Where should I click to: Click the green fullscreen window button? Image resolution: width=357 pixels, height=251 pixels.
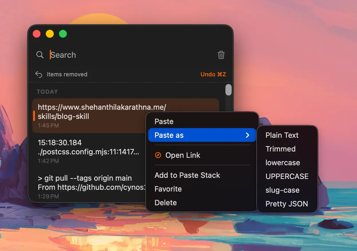(63, 34)
